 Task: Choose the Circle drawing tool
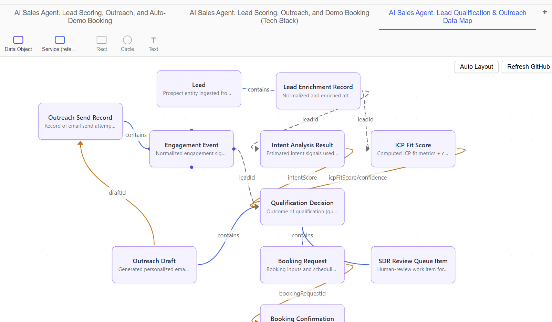tap(127, 43)
